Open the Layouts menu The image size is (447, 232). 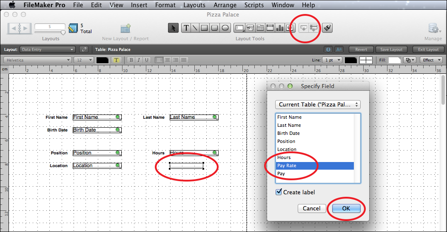[x=194, y=5]
